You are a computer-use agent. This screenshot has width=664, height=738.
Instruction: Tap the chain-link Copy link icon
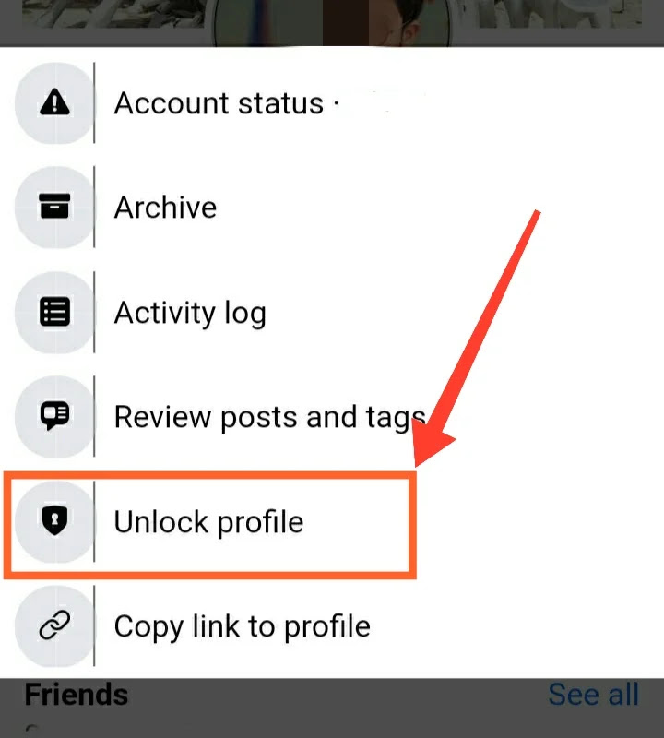coord(54,625)
